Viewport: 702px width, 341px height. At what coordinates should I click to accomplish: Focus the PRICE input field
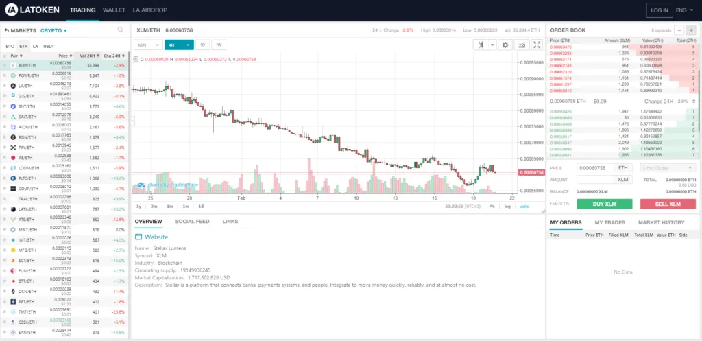(596, 168)
